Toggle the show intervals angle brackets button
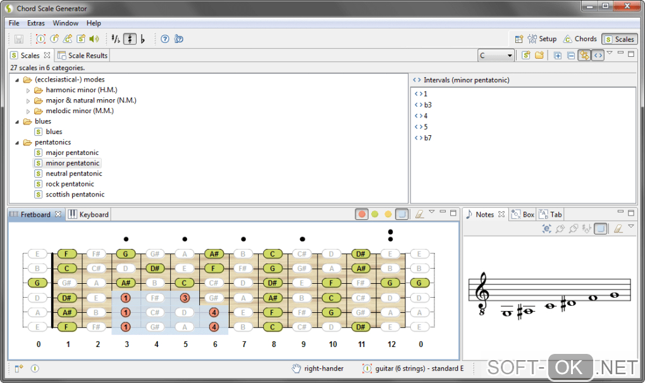 (598, 56)
